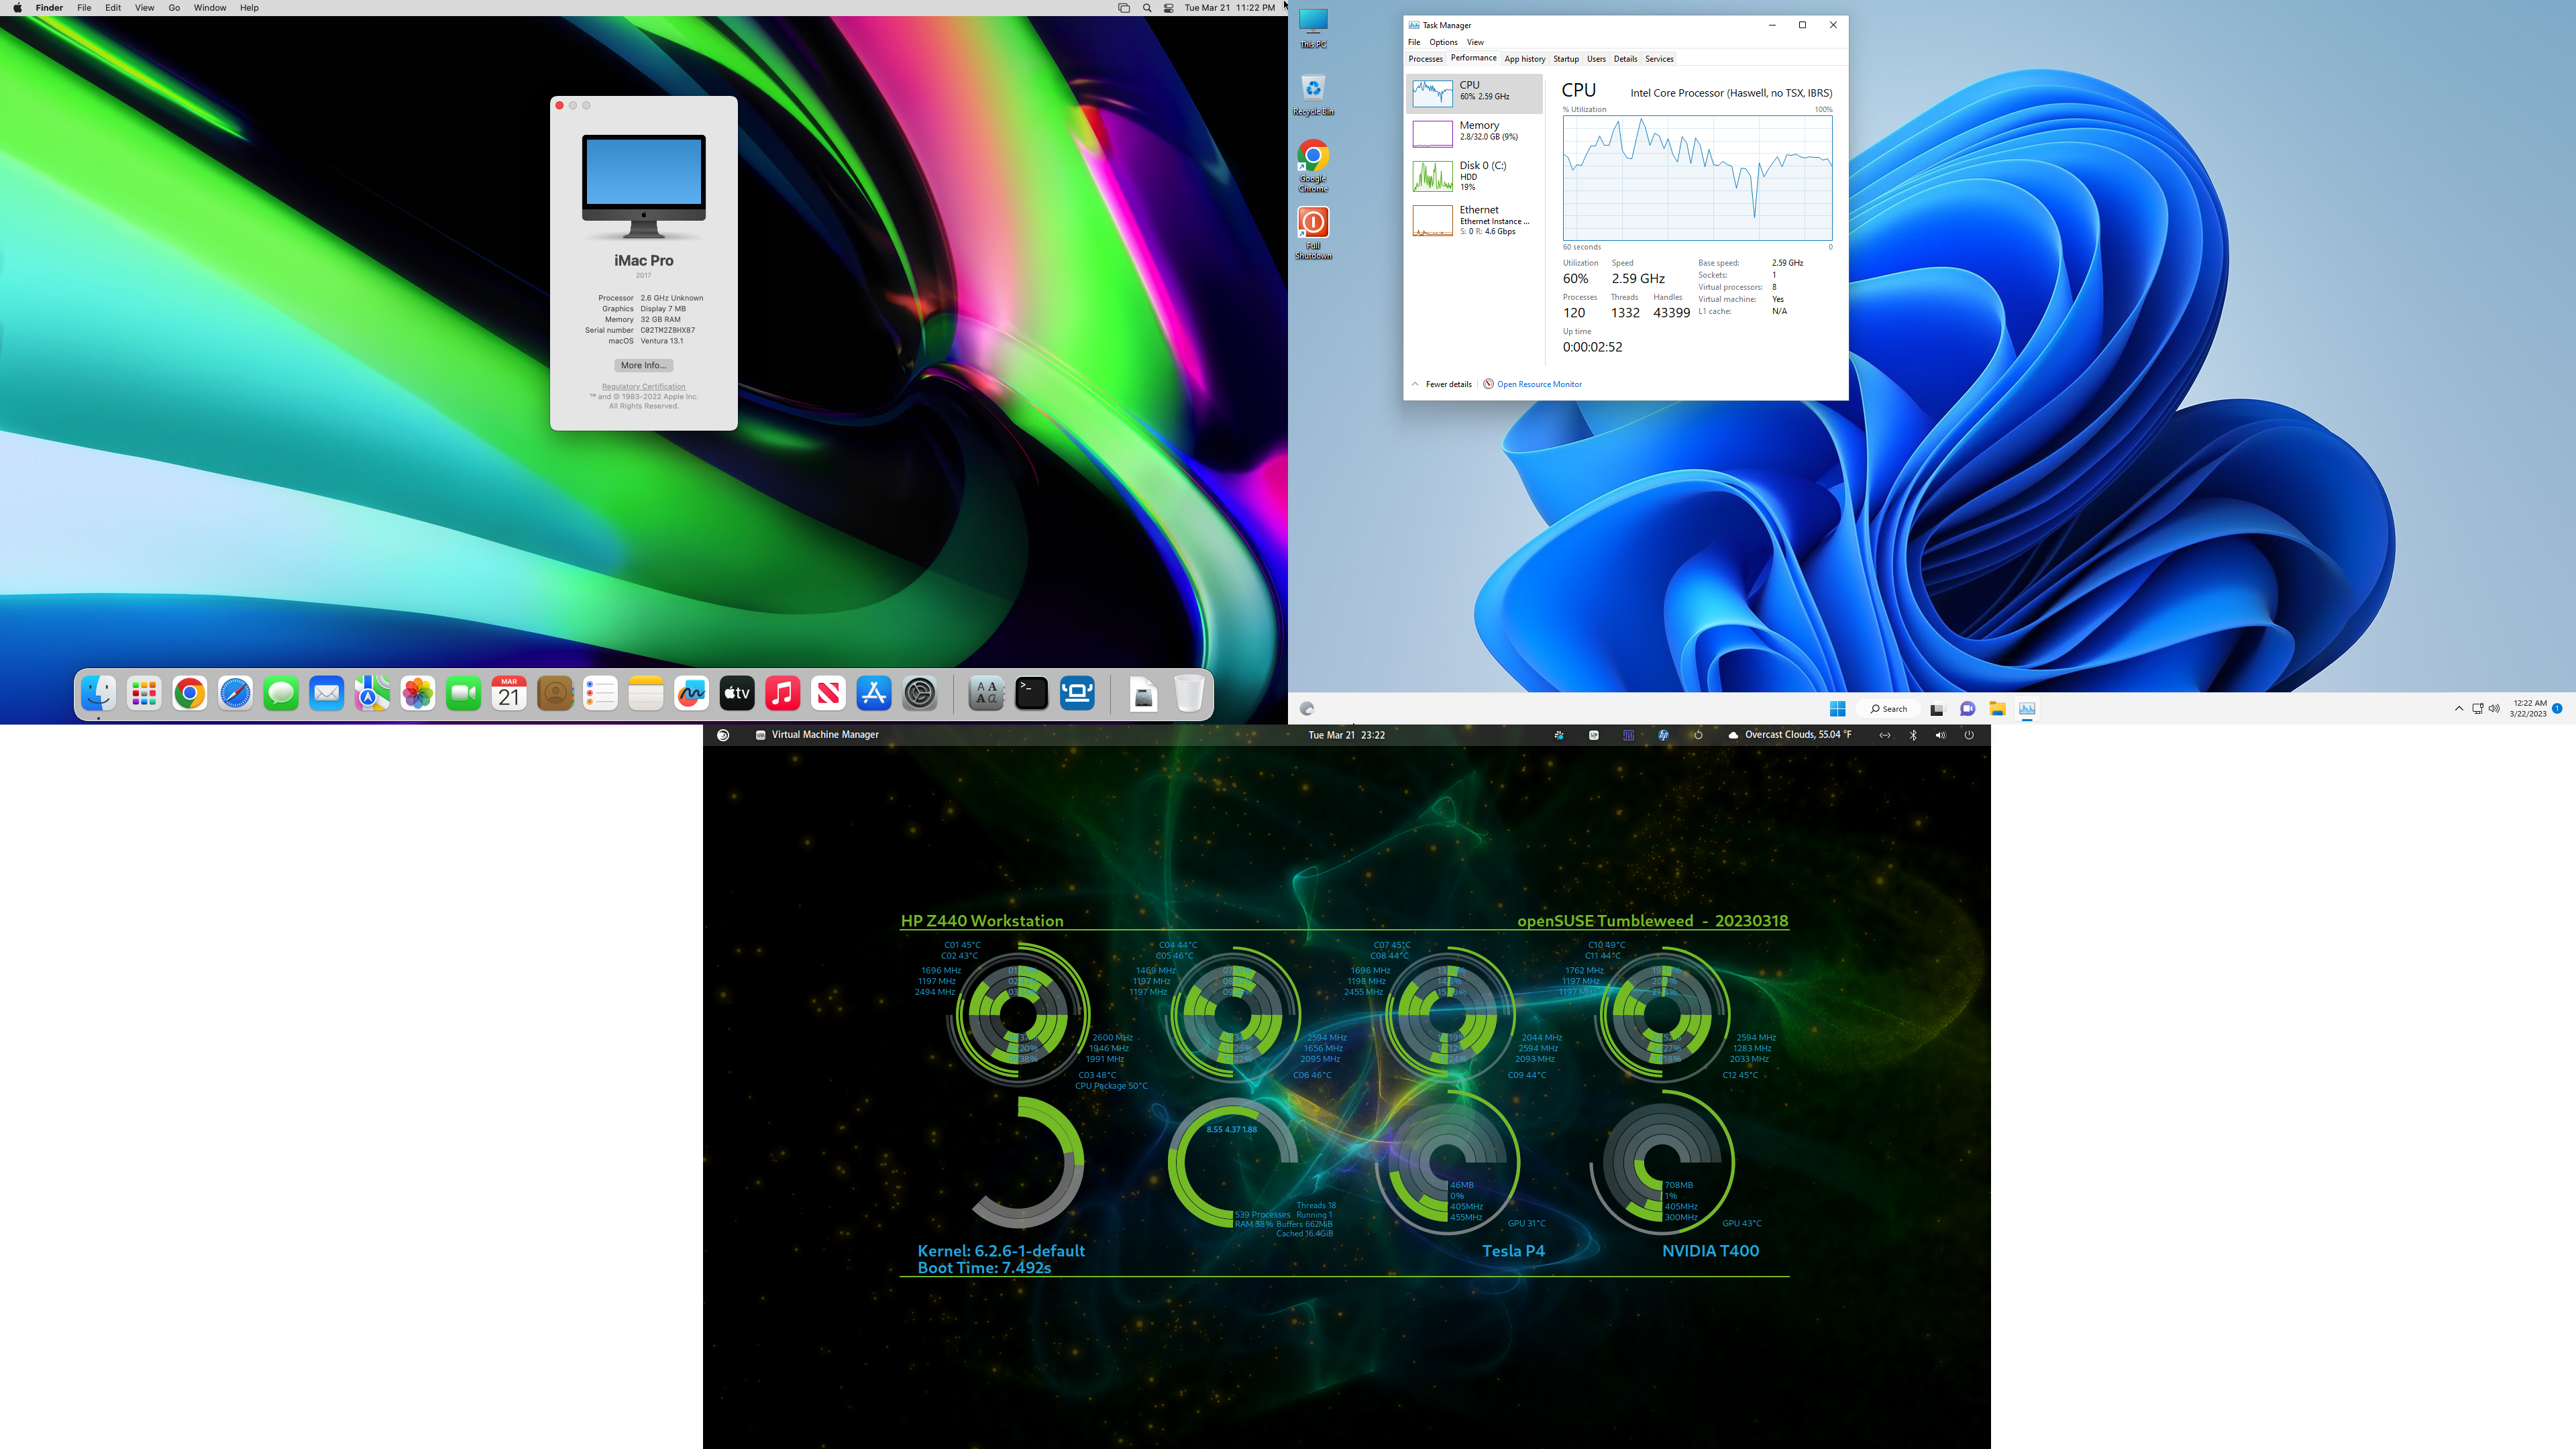Image resolution: width=2576 pixels, height=1449 pixels.
Task: Open Overcast Clouds weather indicator
Action: (x=1789, y=735)
